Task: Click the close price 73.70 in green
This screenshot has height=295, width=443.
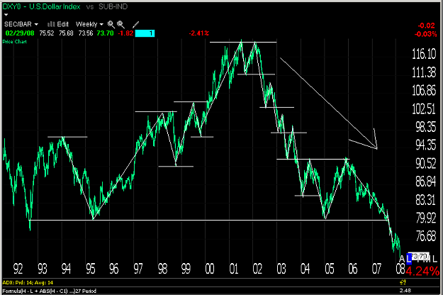Action: (105, 33)
